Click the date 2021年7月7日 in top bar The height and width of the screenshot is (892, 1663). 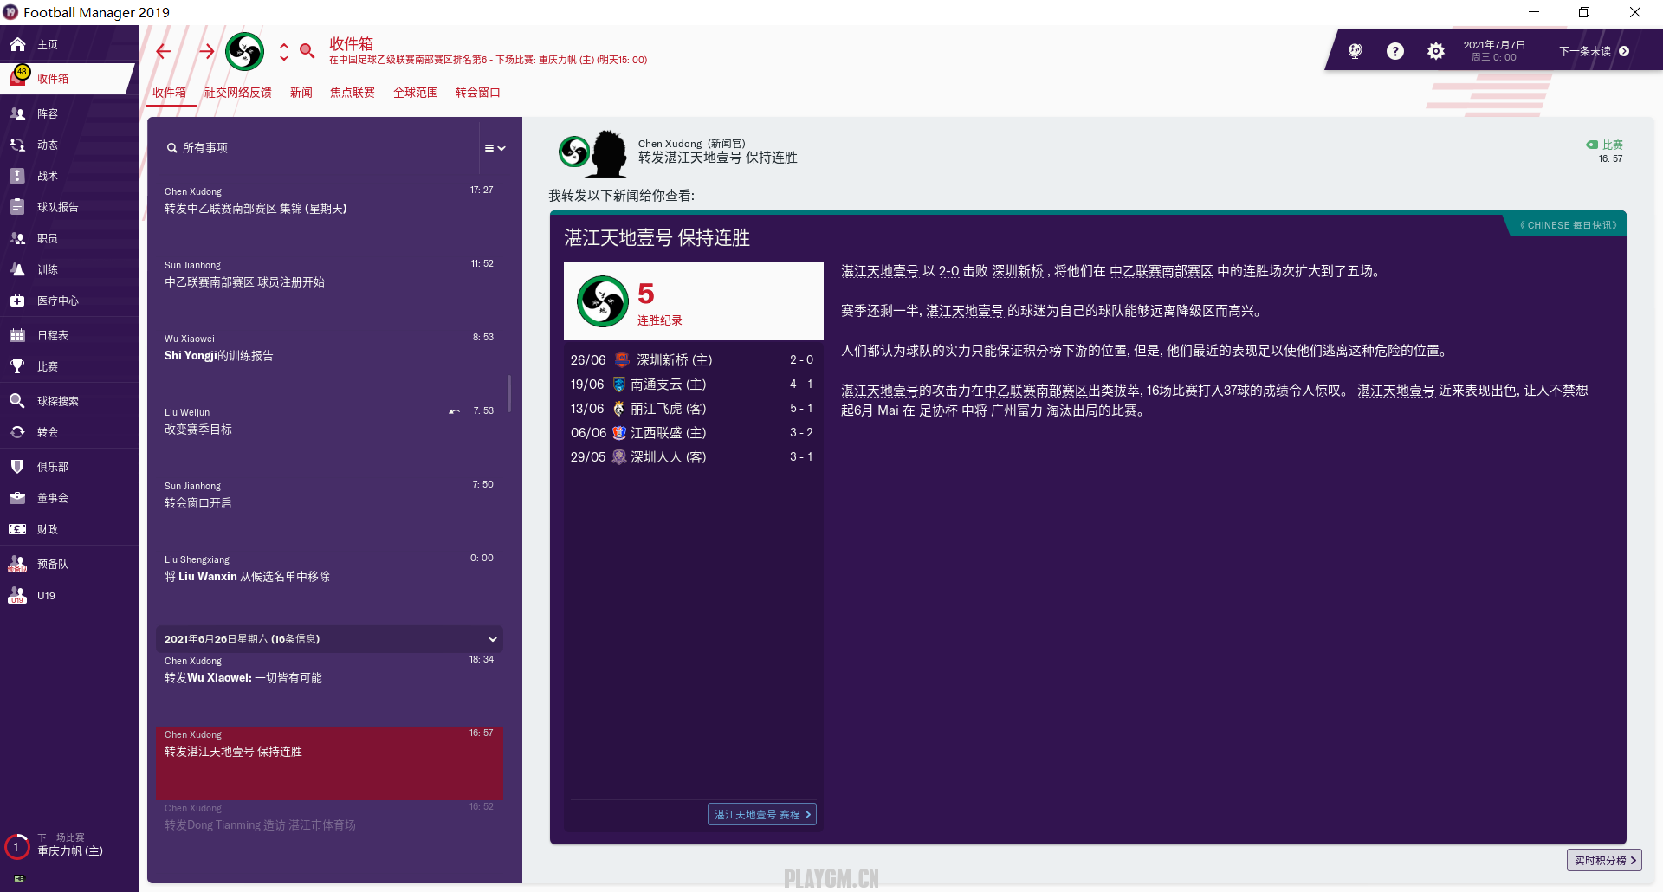[1494, 45]
